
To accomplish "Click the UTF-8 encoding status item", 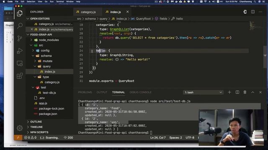I will 190,137.
